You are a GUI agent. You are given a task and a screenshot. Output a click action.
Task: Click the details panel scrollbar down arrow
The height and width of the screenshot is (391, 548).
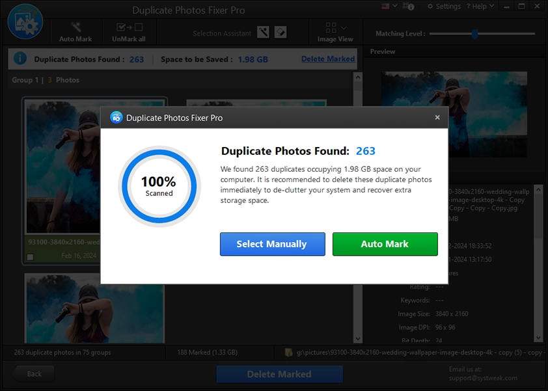tap(539, 338)
